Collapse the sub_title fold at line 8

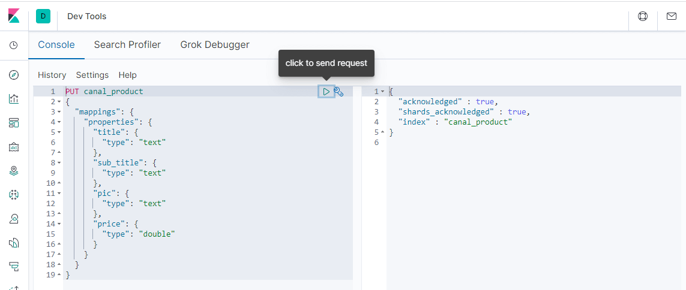pos(59,163)
